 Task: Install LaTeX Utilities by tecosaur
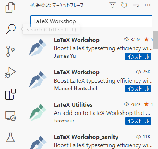138,121
